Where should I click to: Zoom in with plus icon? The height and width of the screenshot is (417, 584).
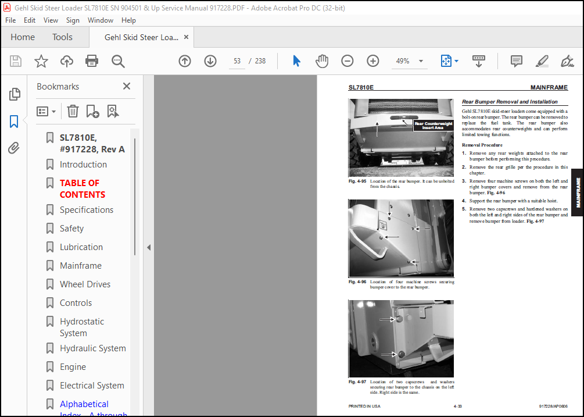coord(373,60)
